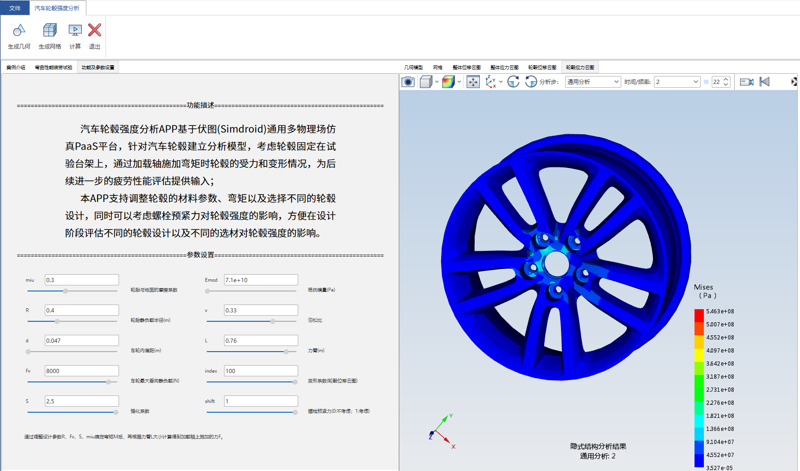This screenshot has width=800, height=471.
Task: Click the d input field with 0.047
Action: pos(82,340)
